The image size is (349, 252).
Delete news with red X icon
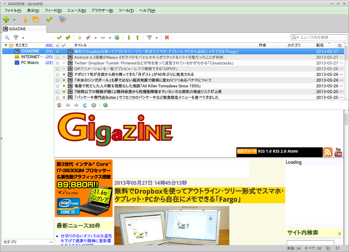[x=167, y=38]
